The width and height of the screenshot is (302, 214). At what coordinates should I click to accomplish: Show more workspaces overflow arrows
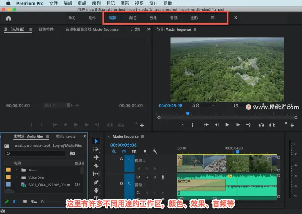pyautogui.click(x=236, y=18)
